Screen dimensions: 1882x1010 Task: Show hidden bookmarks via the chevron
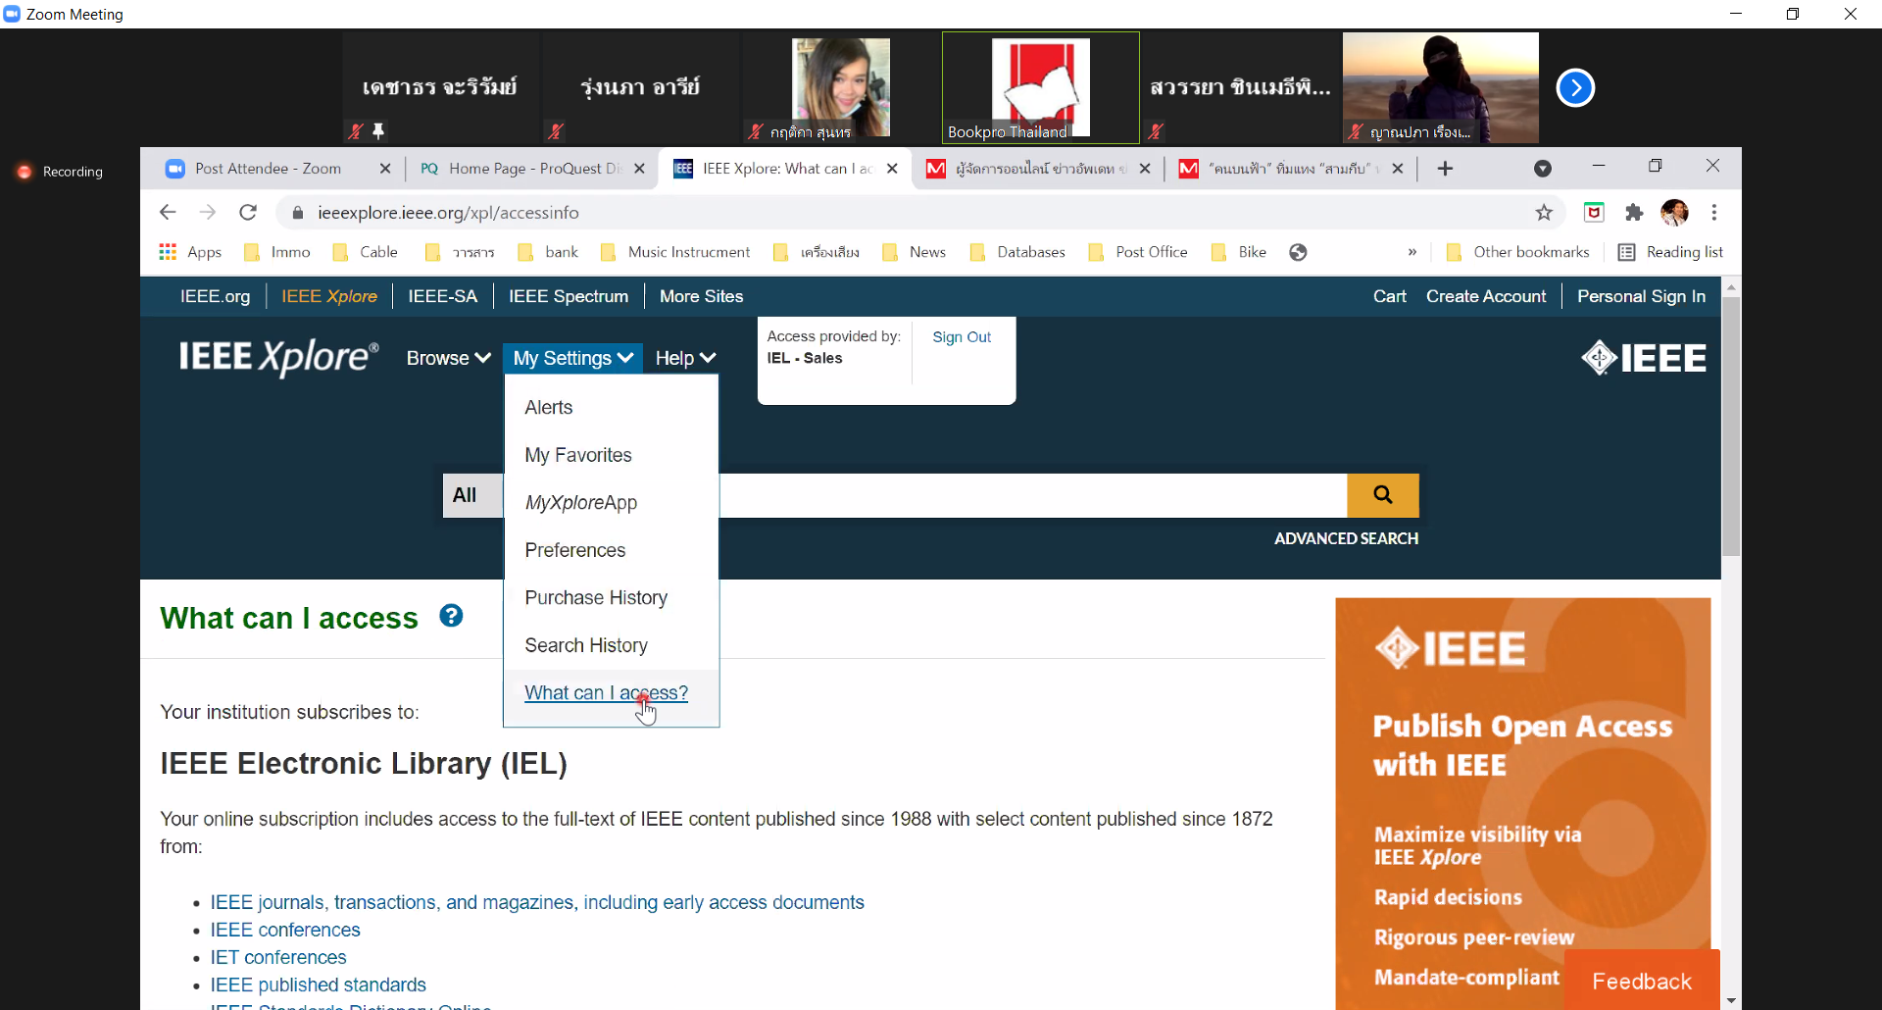(1411, 252)
